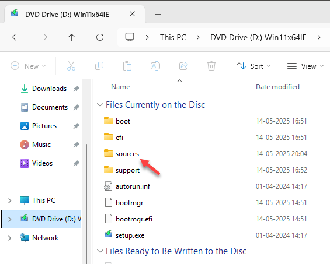Screen dimensions: 330x264
Task: Click the Paste clipboard icon
Action: [x=127, y=66]
